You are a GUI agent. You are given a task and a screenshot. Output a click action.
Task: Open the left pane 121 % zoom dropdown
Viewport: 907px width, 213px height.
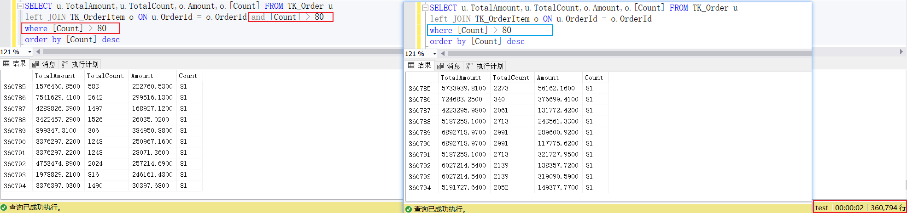[29, 52]
